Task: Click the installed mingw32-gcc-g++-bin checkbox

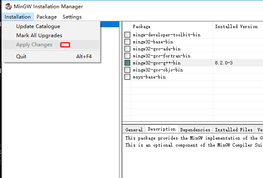Action: (127, 63)
